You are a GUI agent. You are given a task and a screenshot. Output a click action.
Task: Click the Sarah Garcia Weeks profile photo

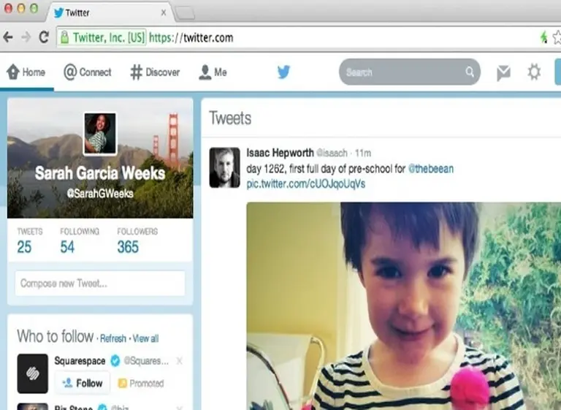point(100,134)
